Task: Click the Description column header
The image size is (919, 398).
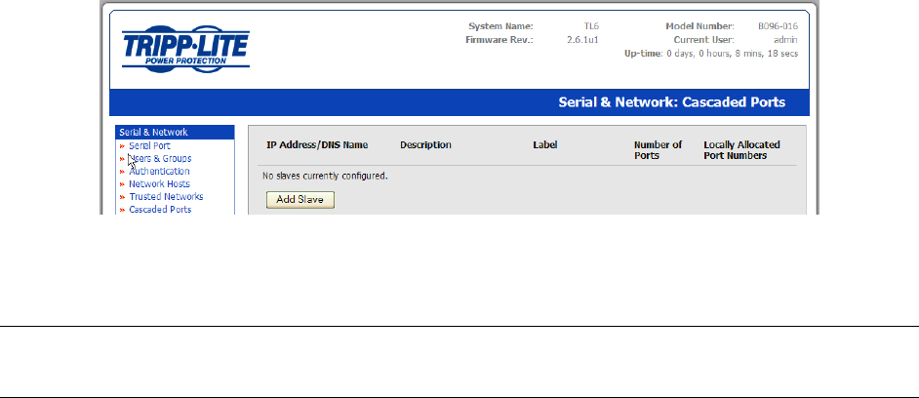Action: coord(425,144)
